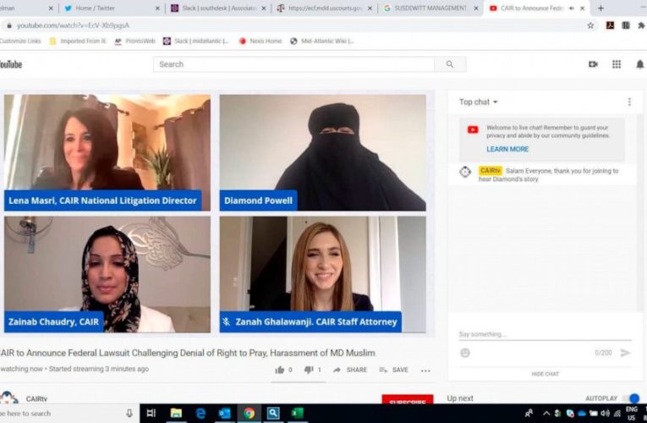The width and height of the screenshot is (647, 423).
Task: Type in the Say something chat field
Action: click(x=533, y=334)
